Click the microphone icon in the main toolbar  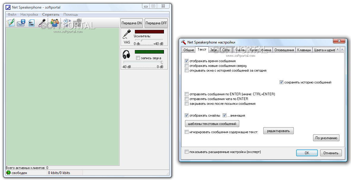pyautogui.click(x=42, y=23)
